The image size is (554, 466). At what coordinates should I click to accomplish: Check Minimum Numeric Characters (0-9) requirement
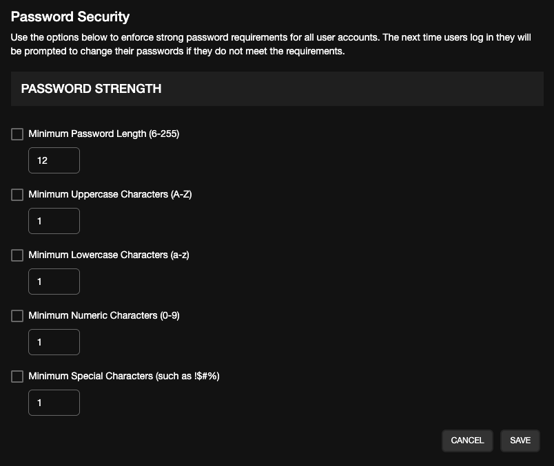(17, 316)
